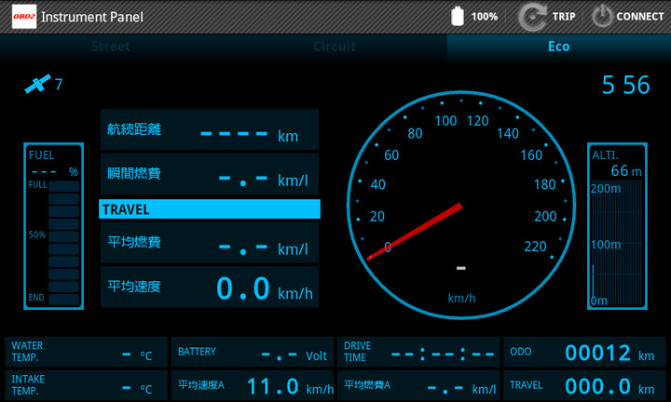Tap the 平均速度 0.0 km/h panel
Image resolution: width=671 pixels, height=402 pixels.
click(210, 287)
